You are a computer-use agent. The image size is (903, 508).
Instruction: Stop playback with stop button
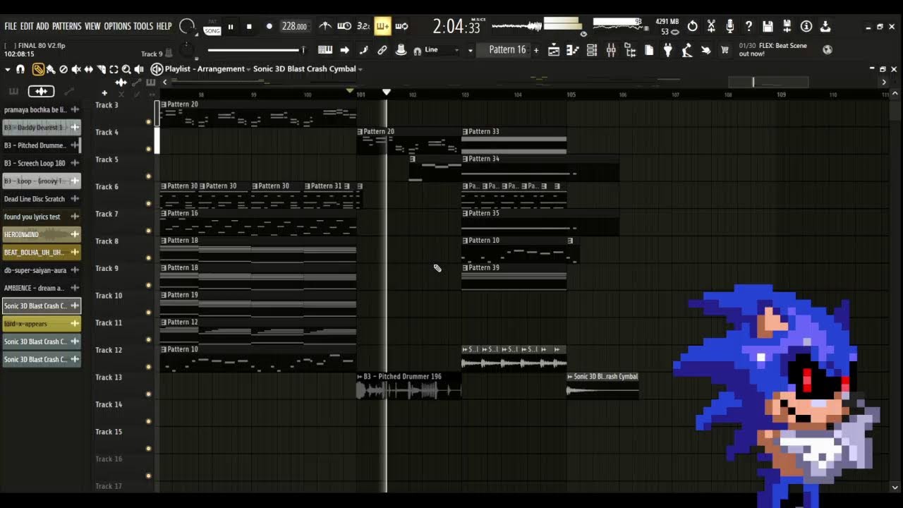click(x=249, y=27)
